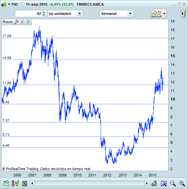Zoom in with the plus magnifier

[182, 183]
